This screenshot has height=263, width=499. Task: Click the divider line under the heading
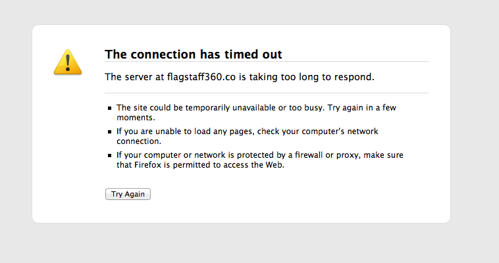click(267, 61)
